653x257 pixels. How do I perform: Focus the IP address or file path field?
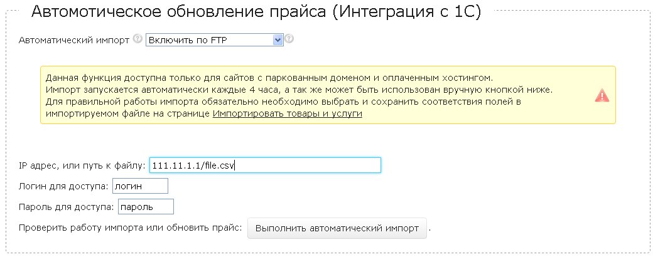click(265, 165)
